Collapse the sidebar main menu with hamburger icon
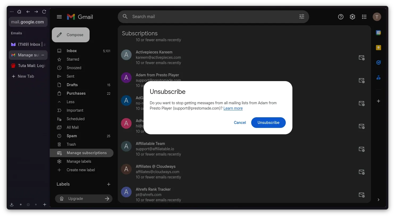395x217 pixels. 59,16
